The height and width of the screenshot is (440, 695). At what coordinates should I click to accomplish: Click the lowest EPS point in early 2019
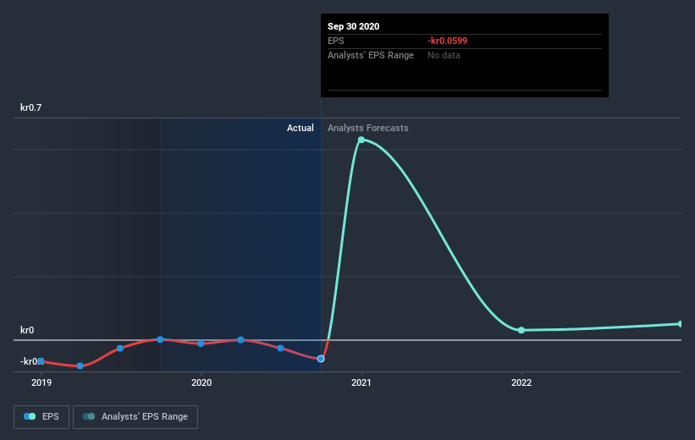click(80, 366)
